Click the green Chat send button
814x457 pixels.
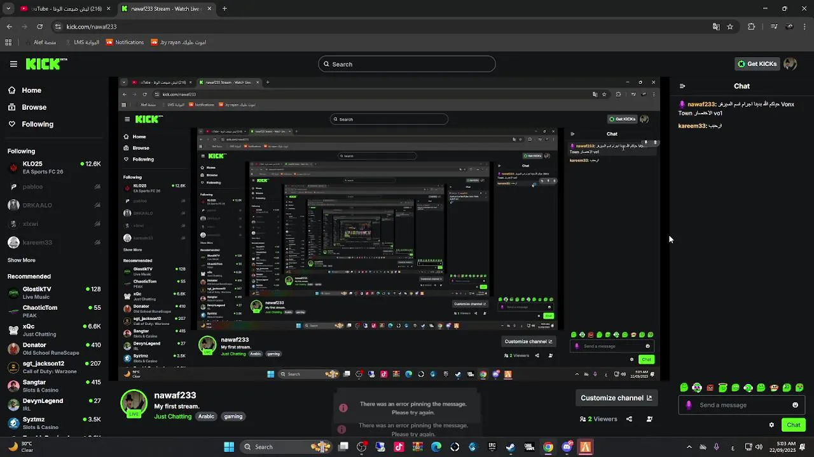click(x=794, y=425)
